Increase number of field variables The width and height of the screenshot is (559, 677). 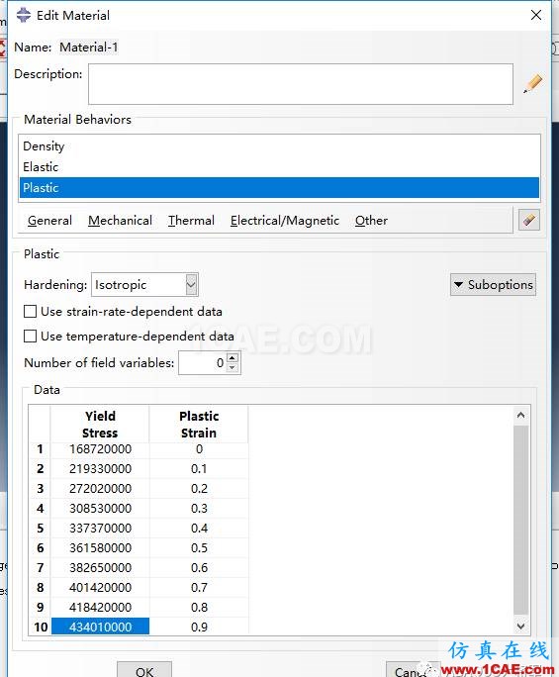[233, 358]
